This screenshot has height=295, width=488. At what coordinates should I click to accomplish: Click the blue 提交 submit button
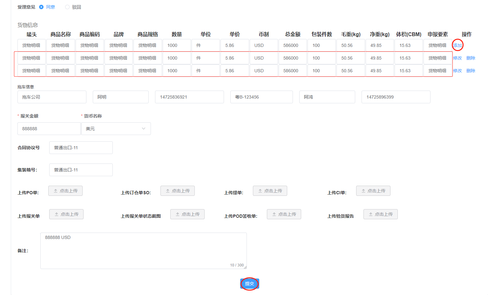pos(250,284)
